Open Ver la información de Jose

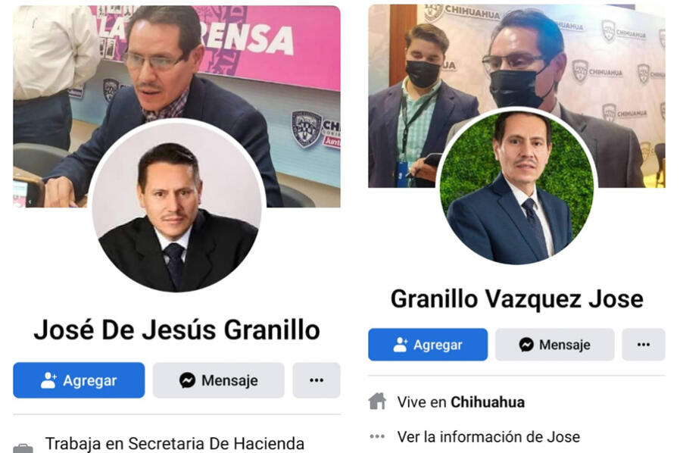(x=488, y=436)
